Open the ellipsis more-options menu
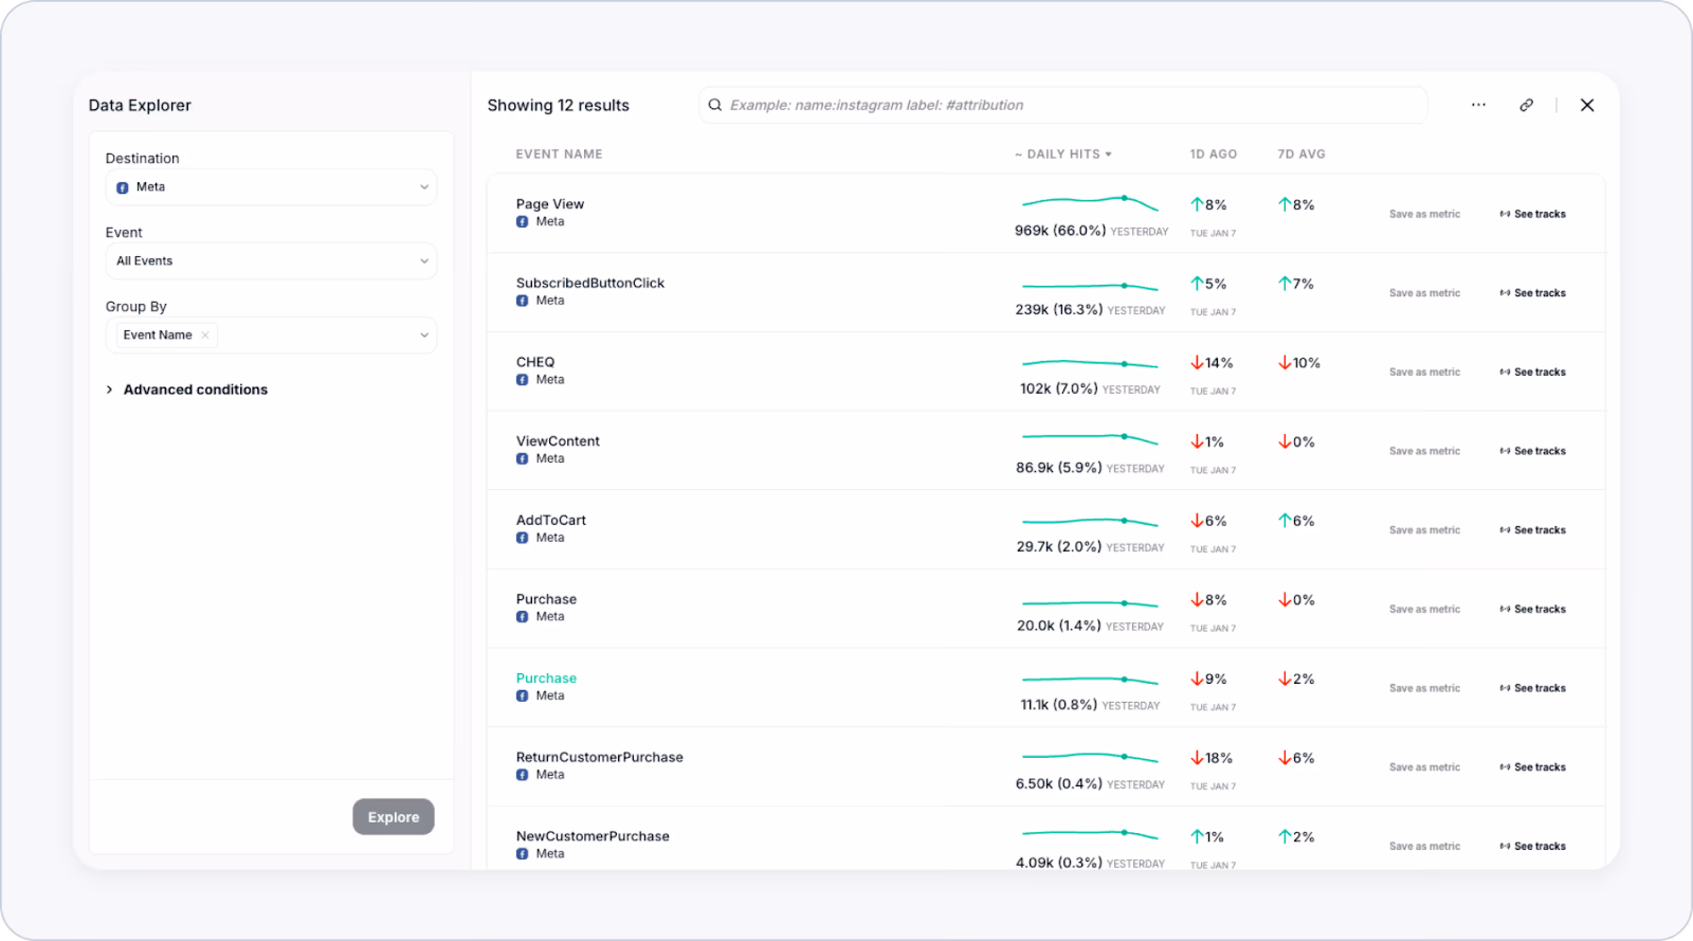Screen dimensions: 1693x941 tap(1479, 105)
